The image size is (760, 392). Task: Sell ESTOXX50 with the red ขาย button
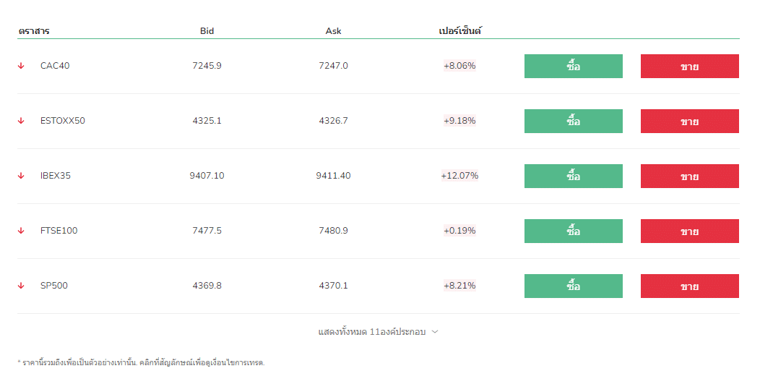689,121
